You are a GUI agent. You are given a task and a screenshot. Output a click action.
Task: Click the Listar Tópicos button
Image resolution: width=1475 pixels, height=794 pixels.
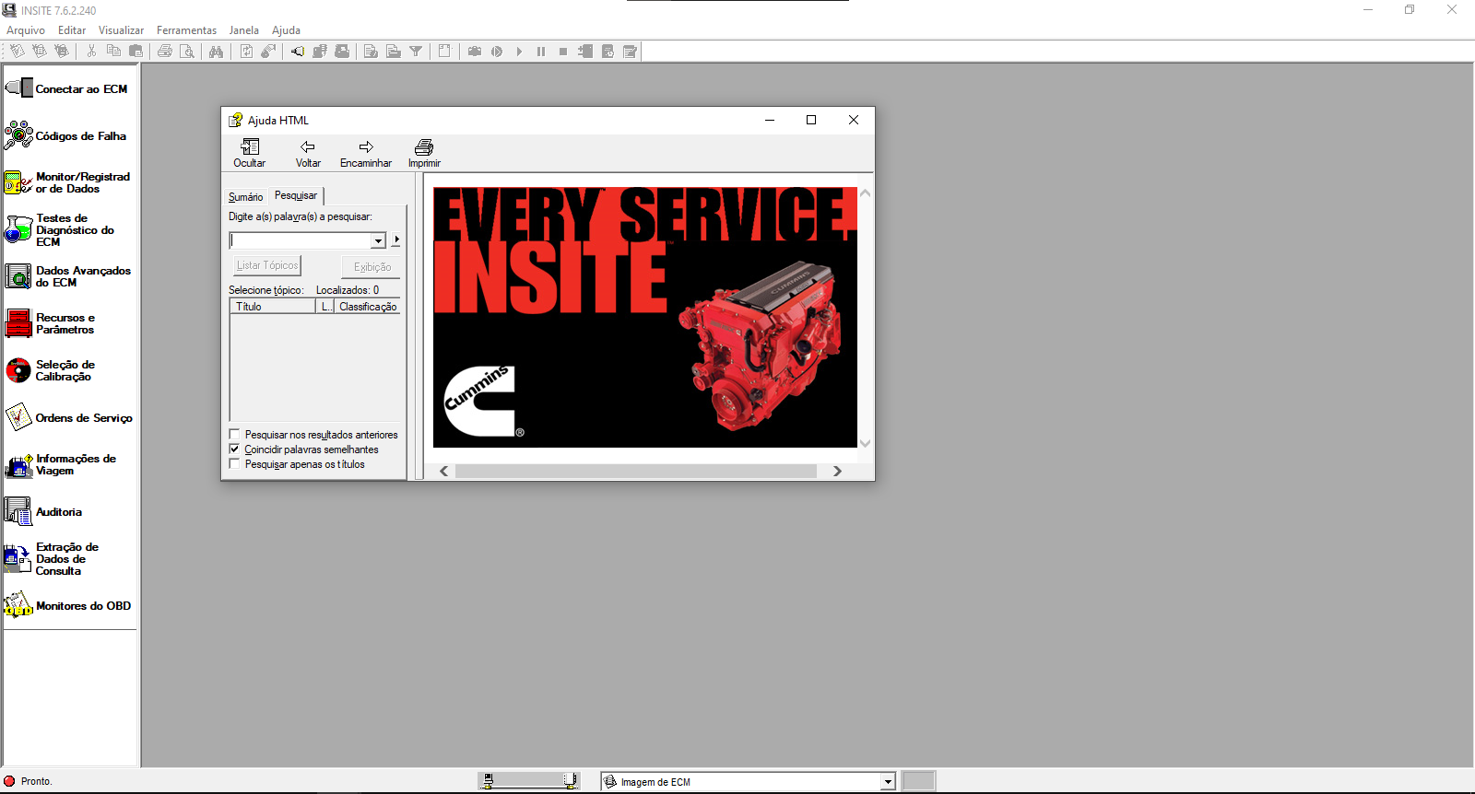[x=267, y=265]
